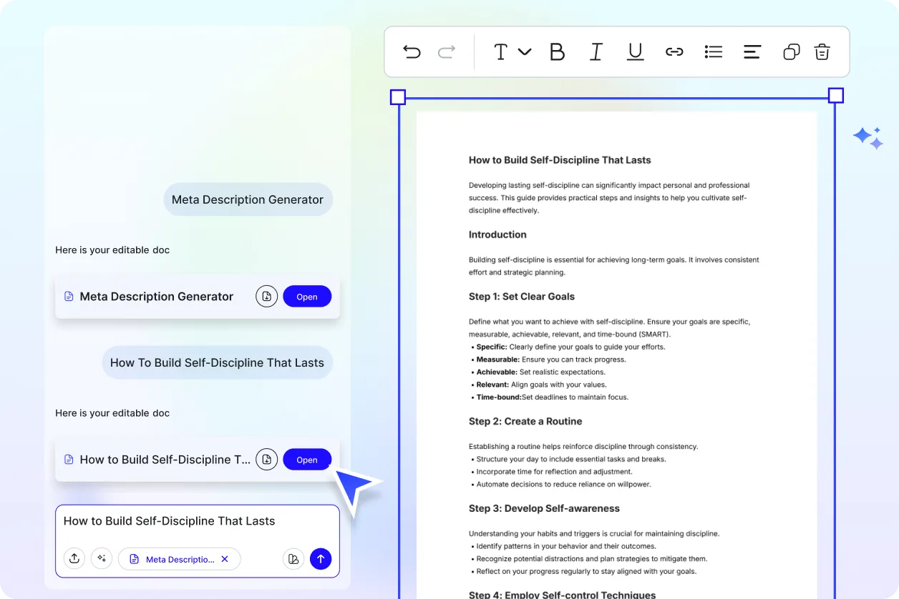899x599 pixels.
Task: Click the Meta Description Generator chat bubble
Action: point(248,199)
